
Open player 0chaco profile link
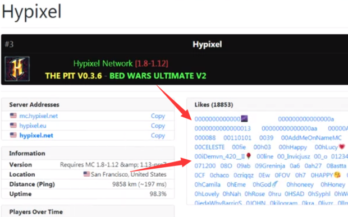[219, 175]
